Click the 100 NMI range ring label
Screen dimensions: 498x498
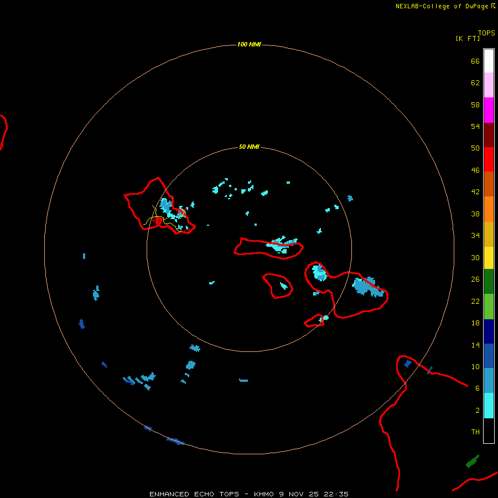pyautogui.click(x=249, y=44)
